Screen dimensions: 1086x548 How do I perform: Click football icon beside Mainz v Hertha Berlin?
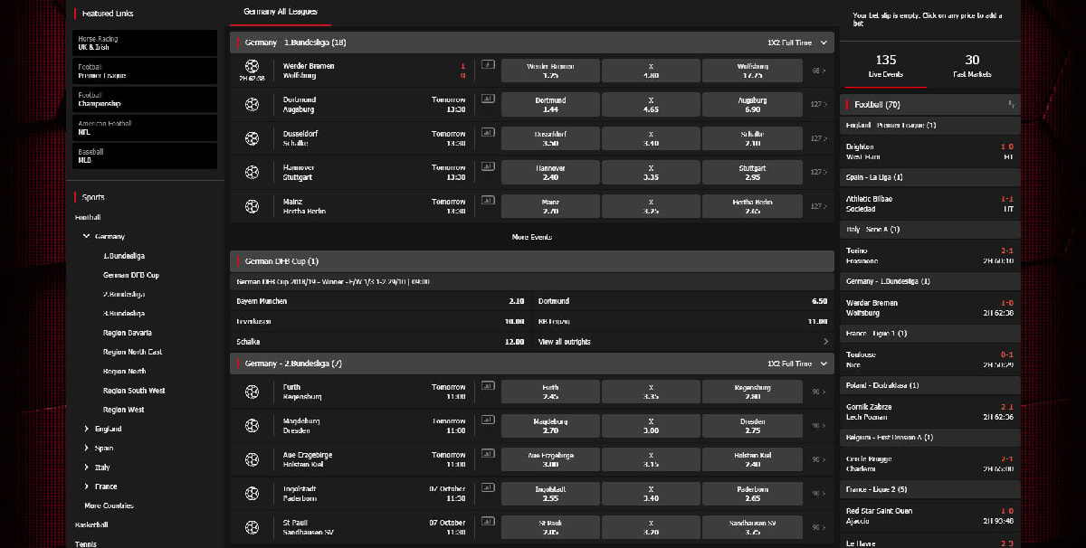[x=252, y=206]
